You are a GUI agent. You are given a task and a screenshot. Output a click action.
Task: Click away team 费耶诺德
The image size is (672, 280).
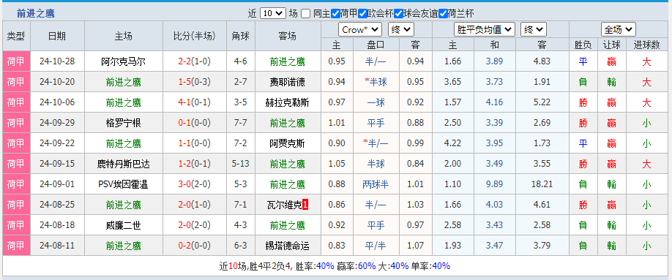coord(288,82)
